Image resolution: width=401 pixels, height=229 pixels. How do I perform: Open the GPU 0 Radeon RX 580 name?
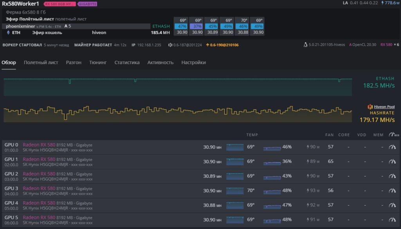39,145
